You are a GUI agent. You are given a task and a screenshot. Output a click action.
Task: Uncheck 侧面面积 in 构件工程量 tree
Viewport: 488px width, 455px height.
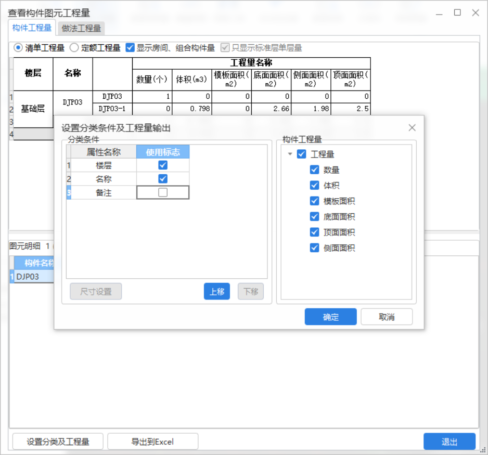tap(314, 248)
